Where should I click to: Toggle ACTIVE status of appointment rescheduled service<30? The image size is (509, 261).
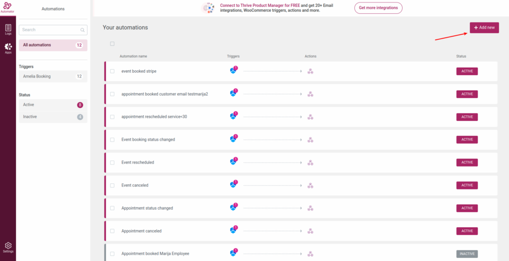click(x=467, y=117)
